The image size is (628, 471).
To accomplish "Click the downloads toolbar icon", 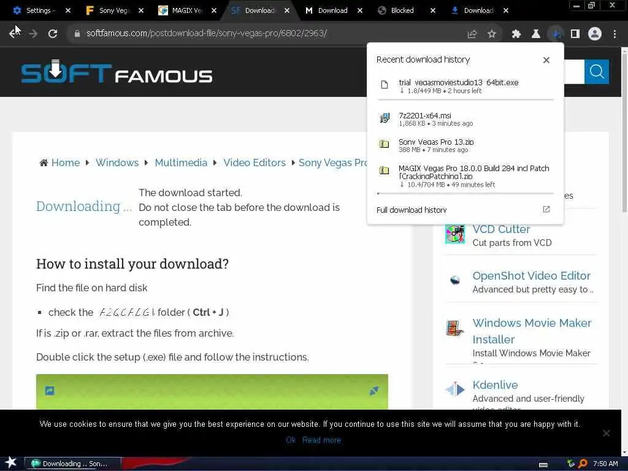I will (556, 34).
